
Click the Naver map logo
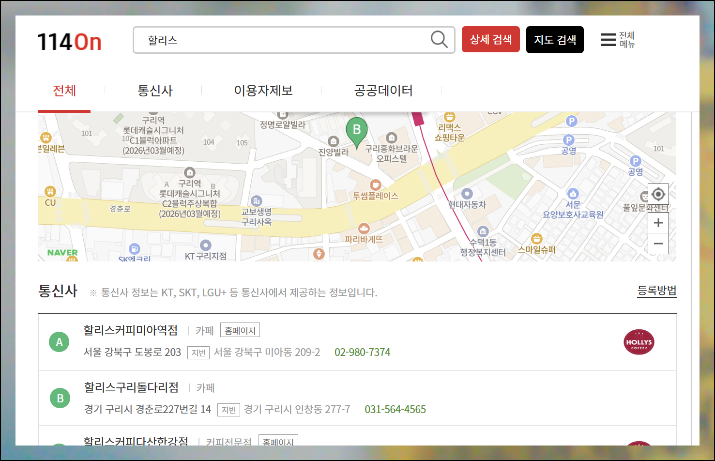62,253
